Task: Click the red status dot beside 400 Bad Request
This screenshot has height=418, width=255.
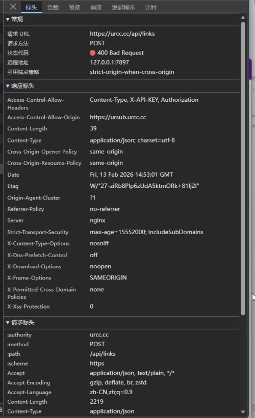Action: click(93, 53)
